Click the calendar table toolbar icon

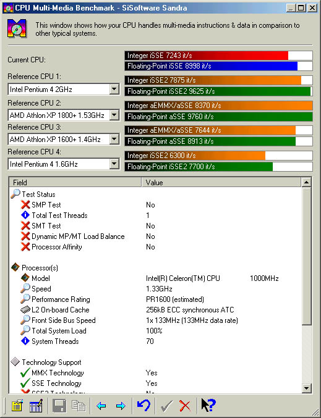tap(36, 406)
